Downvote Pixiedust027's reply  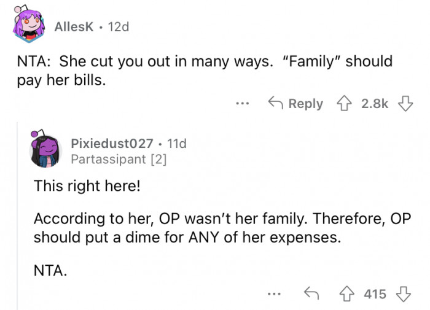tap(404, 294)
